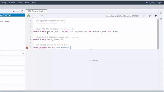Image resolution: width=164 pixels, height=92 pixels.
Task: Click the 'Connected to: SYSTEM@hxehost (SYSTEM)' label
Action: [x=122, y=16]
